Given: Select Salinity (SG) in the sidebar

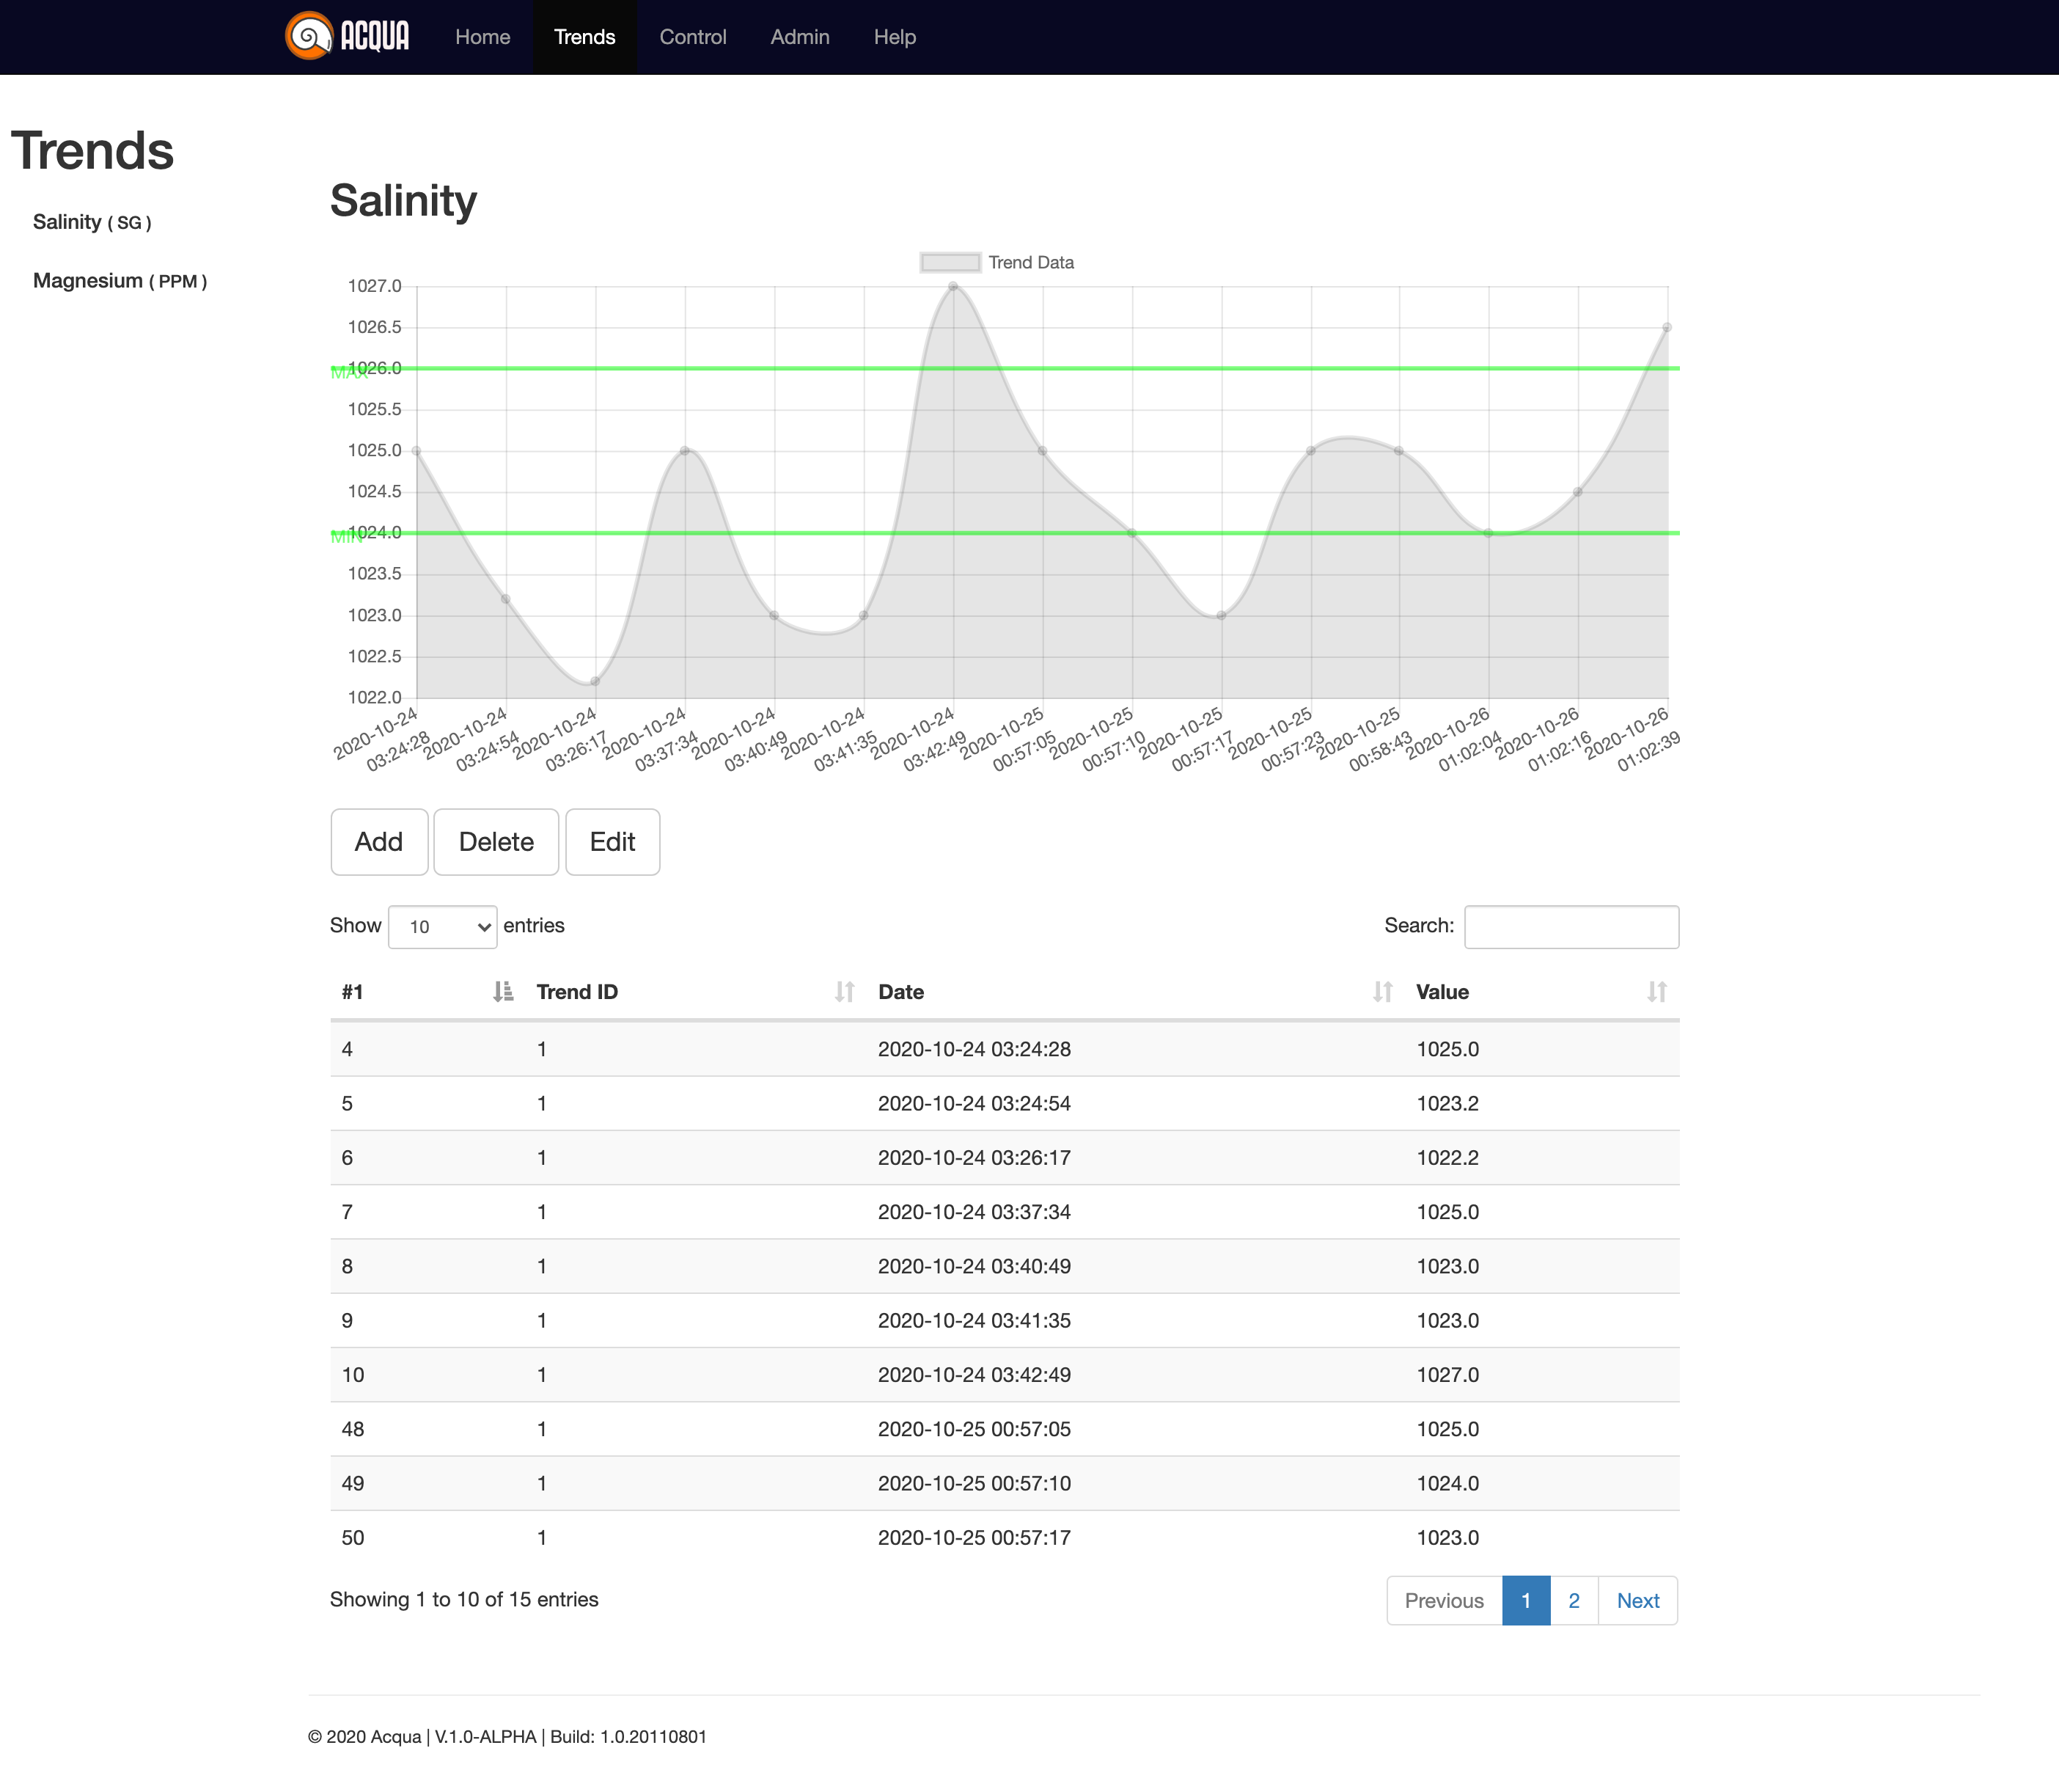Looking at the screenshot, I should click(92, 222).
